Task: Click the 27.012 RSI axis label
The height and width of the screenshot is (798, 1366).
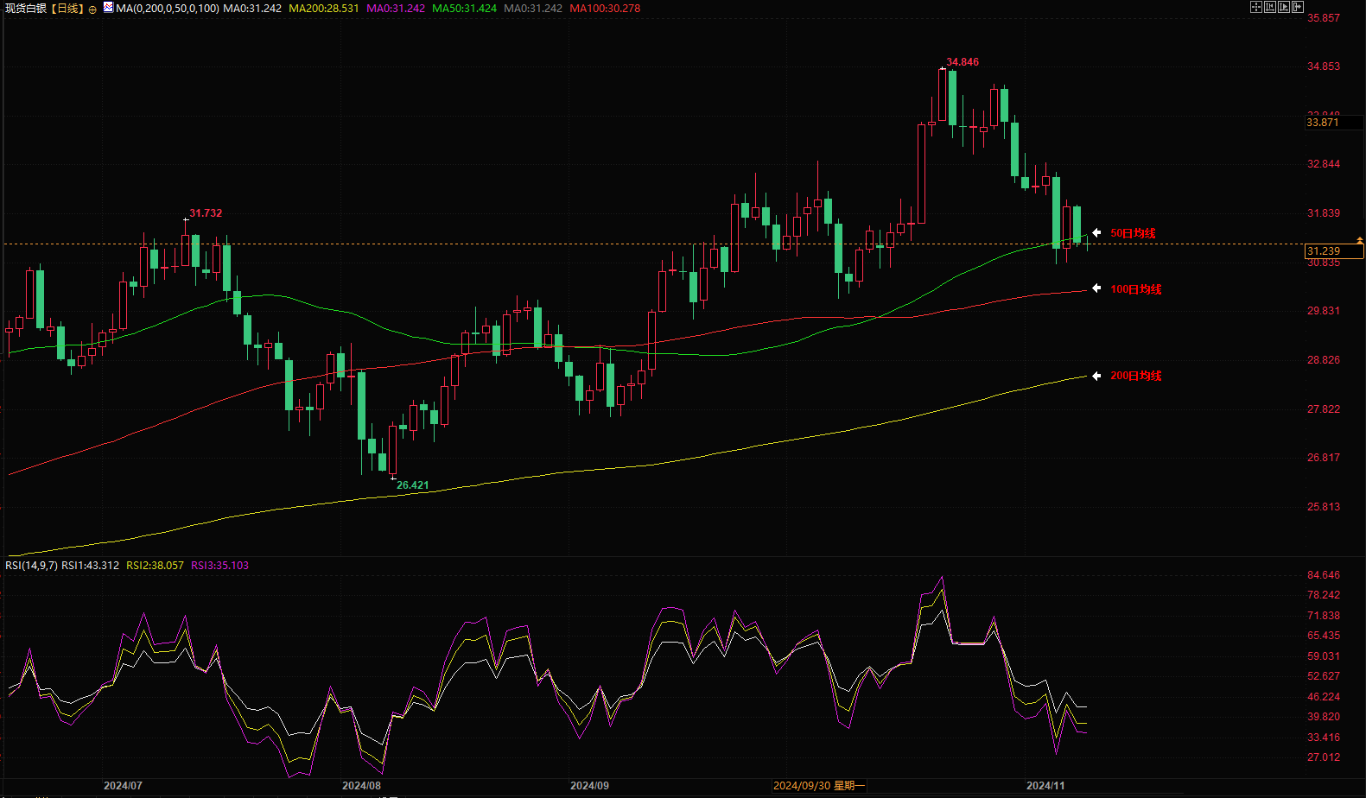Action: point(1324,757)
